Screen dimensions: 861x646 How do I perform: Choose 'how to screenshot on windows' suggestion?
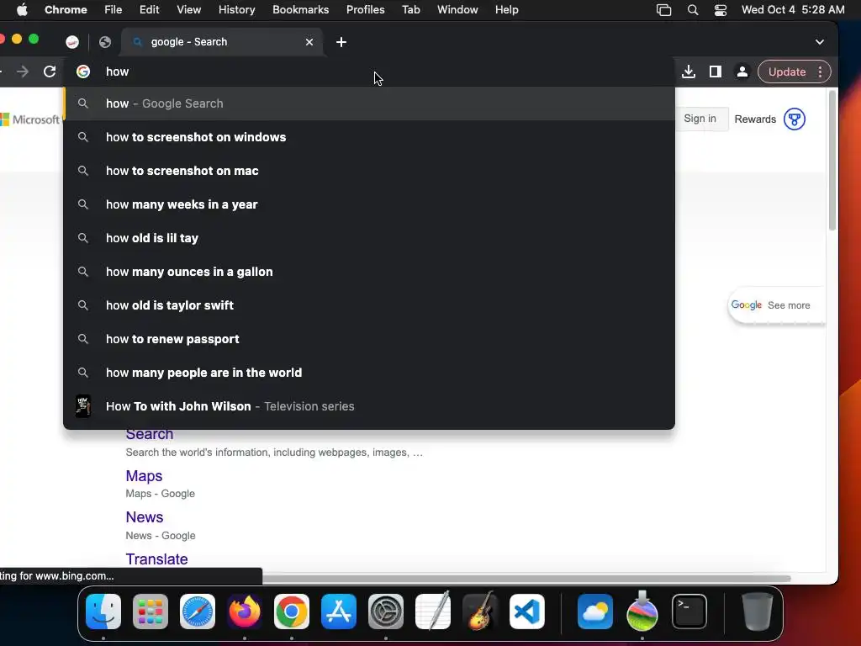369,137
